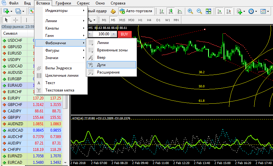
Task: Click the zoom out magnifier icon
Action: 199,11
